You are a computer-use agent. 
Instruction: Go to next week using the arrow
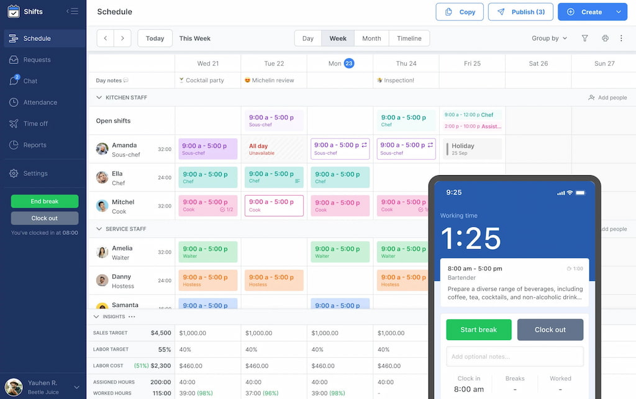coord(122,38)
